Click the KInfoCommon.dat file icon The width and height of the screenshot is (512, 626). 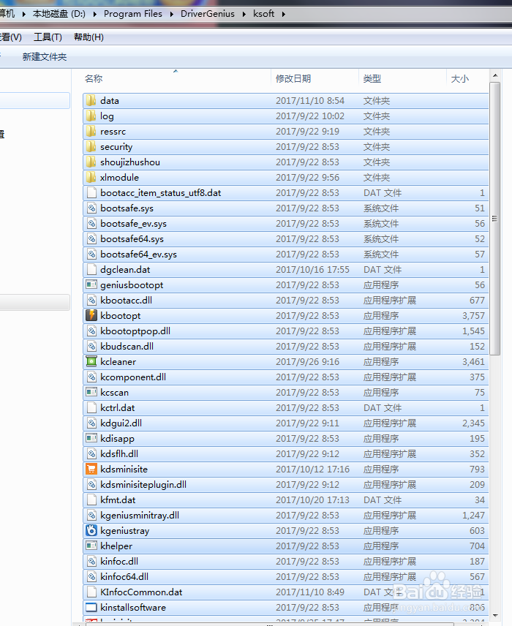tap(91, 592)
